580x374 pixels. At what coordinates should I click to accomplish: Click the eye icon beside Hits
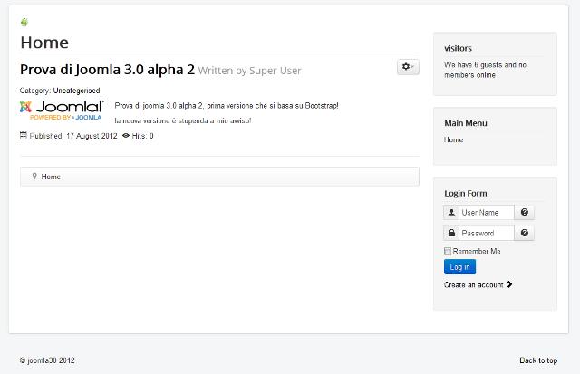[126, 136]
